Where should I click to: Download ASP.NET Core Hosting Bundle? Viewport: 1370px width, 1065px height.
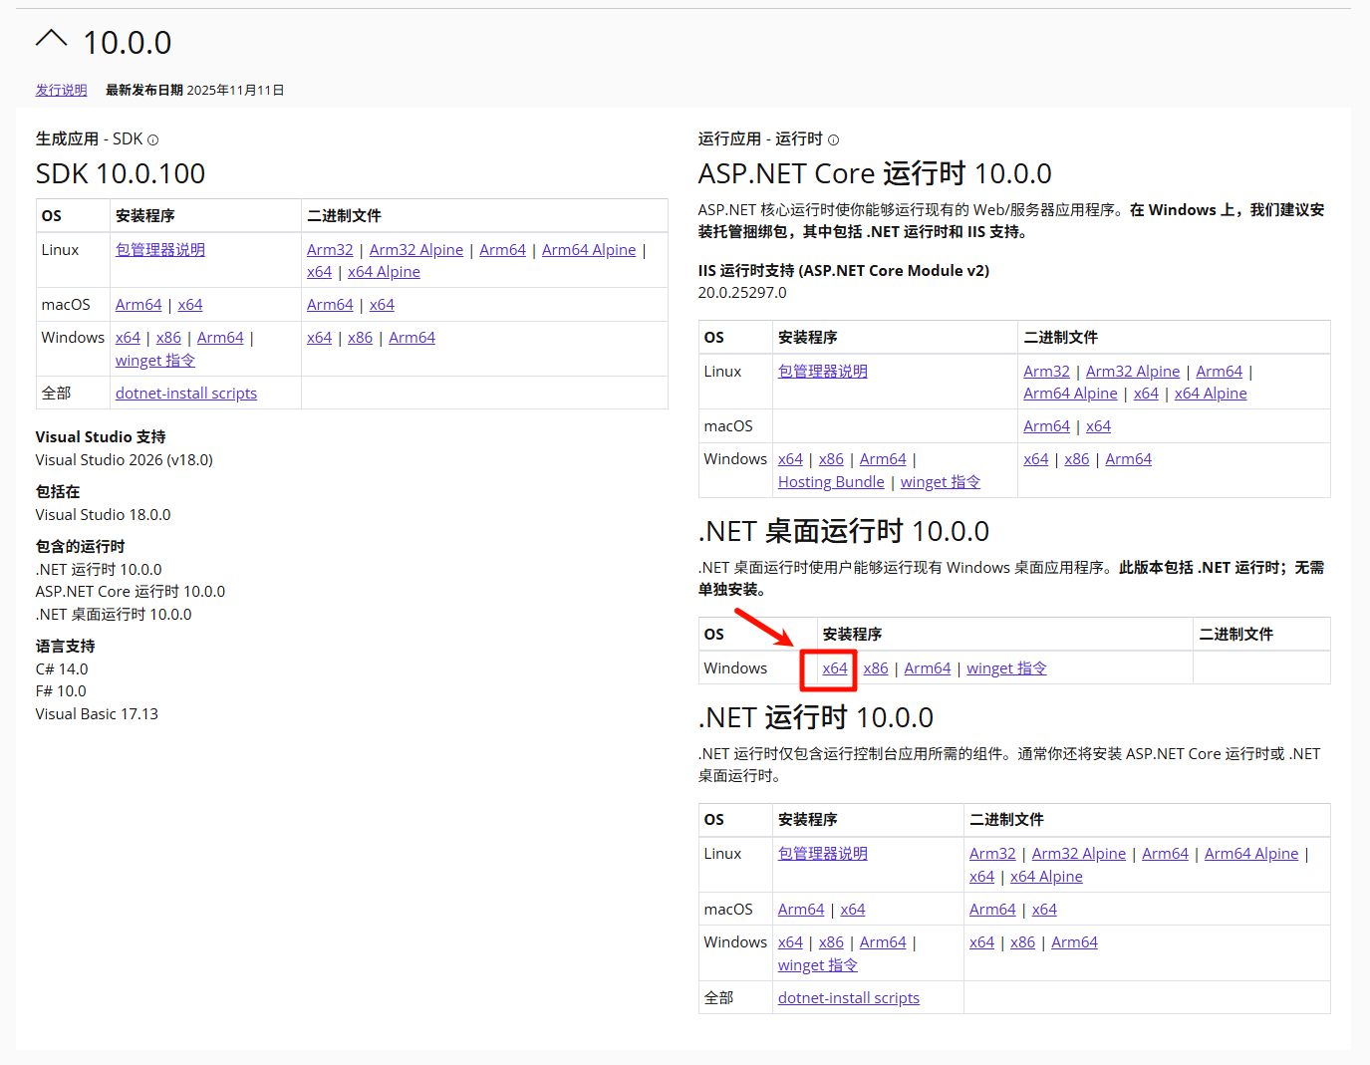[x=830, y=482]
